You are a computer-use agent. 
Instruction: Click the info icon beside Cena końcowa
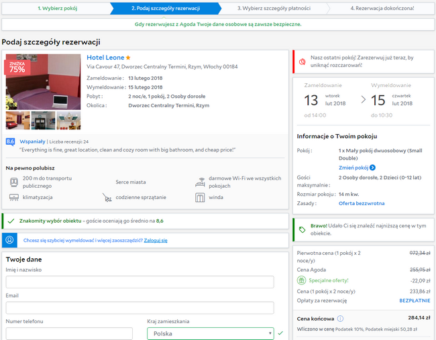coord(340,319)
